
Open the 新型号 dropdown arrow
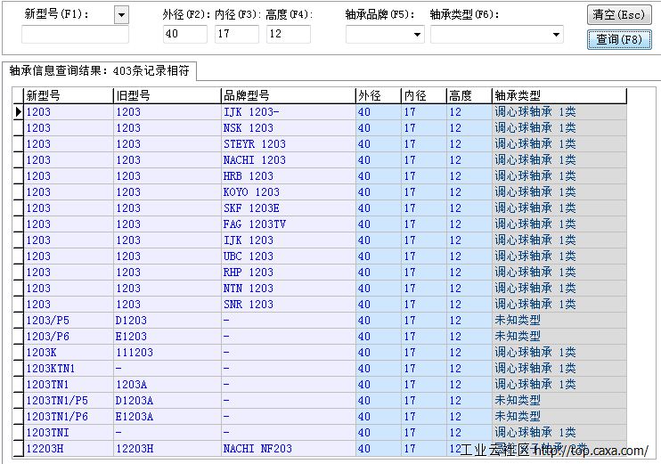[121, 14]
